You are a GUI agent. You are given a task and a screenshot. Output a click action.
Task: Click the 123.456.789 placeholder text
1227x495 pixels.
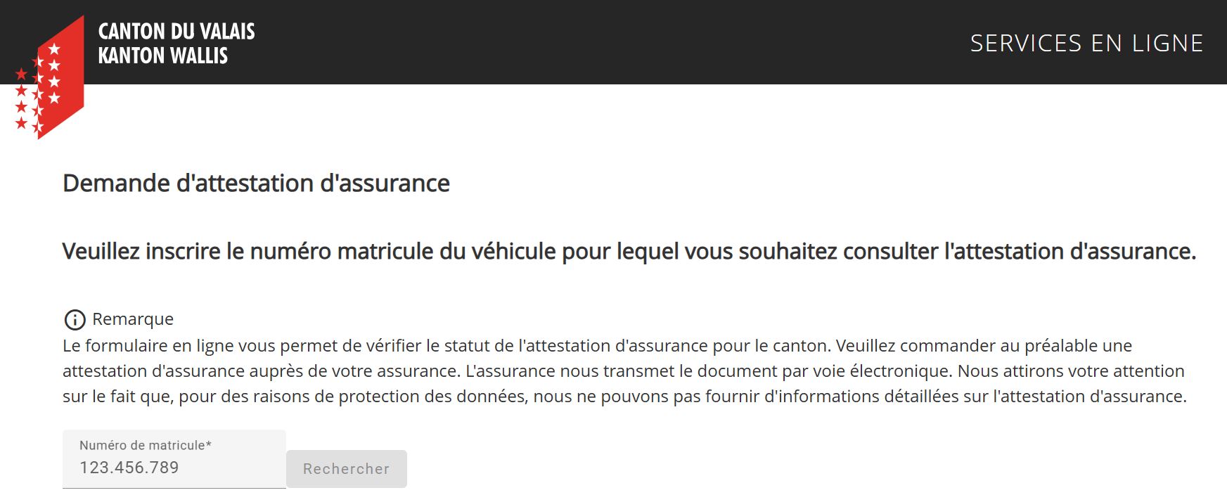pos(129,468)
